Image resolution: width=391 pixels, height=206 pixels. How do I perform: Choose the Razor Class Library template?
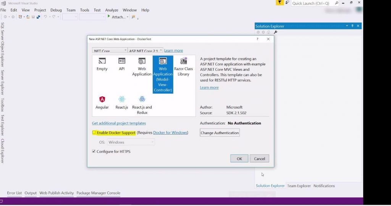click(183, 67)
